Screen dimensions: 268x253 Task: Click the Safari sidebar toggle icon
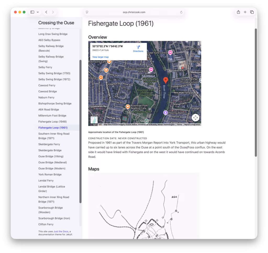click(32, 12)
